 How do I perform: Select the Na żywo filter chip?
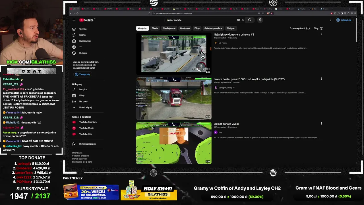point(231,28)
